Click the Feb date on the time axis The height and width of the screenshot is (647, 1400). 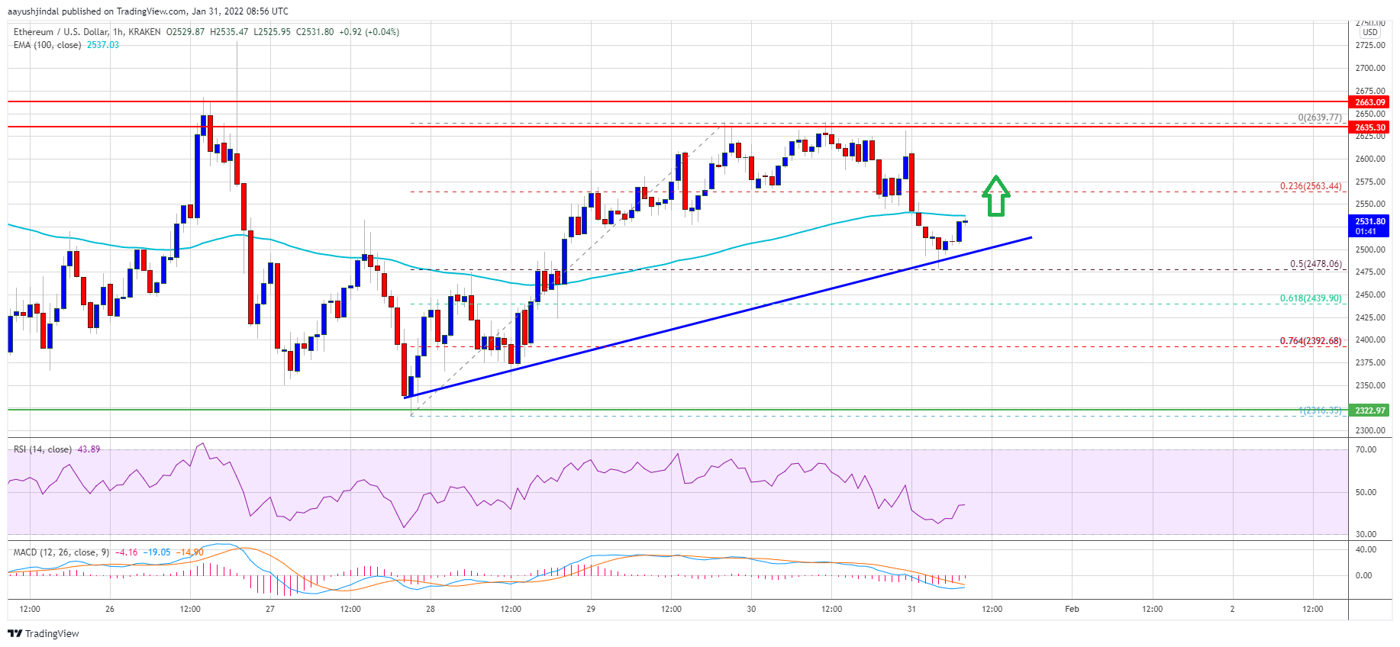pyautogui.click(x=1072, y=609)
